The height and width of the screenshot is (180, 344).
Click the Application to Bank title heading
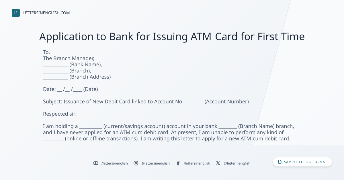[172, 37]
